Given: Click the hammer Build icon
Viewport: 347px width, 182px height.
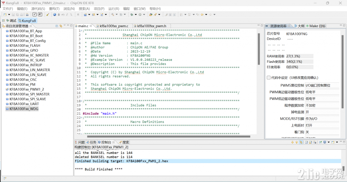Looking at the screenshot, I should (113, 14).
